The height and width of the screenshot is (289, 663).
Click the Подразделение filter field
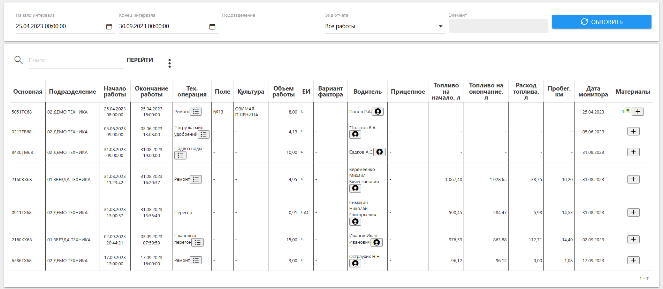click(x=271, y=26)
